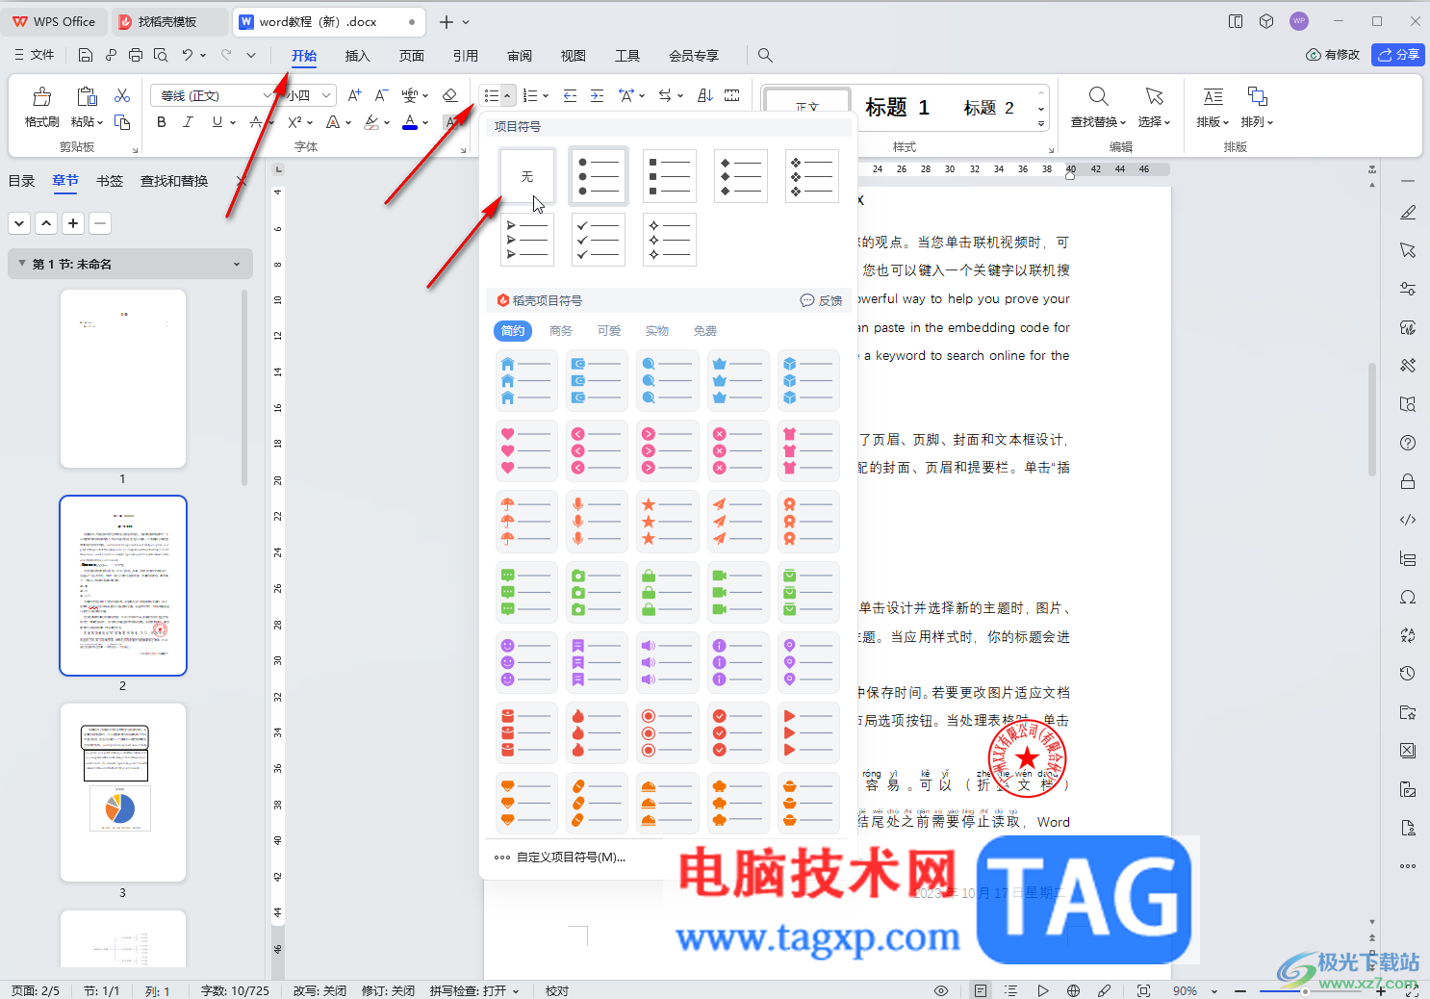Open the 插入 ribbon tab
The image size is (1430, 999).
pyautogui.click(x=358, y=56)
